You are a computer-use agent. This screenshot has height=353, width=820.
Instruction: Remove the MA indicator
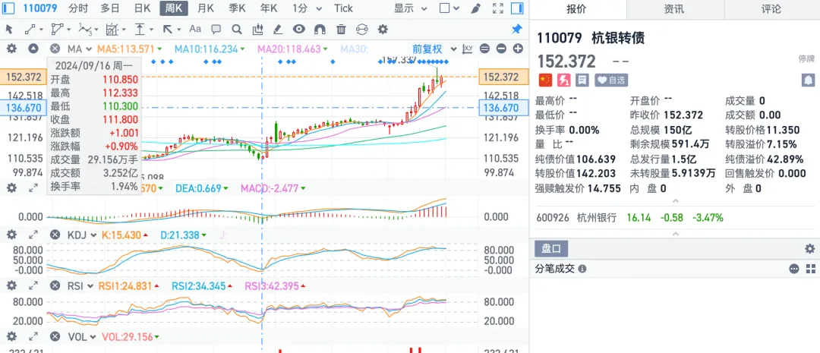[x=55, y=49]
